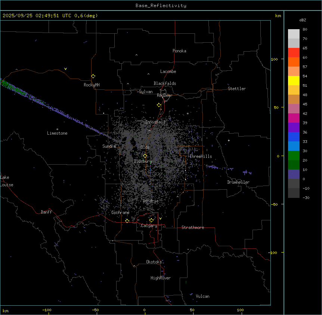Select the white plus marker east of ThreeHills
322x315 pixels.
229,140
